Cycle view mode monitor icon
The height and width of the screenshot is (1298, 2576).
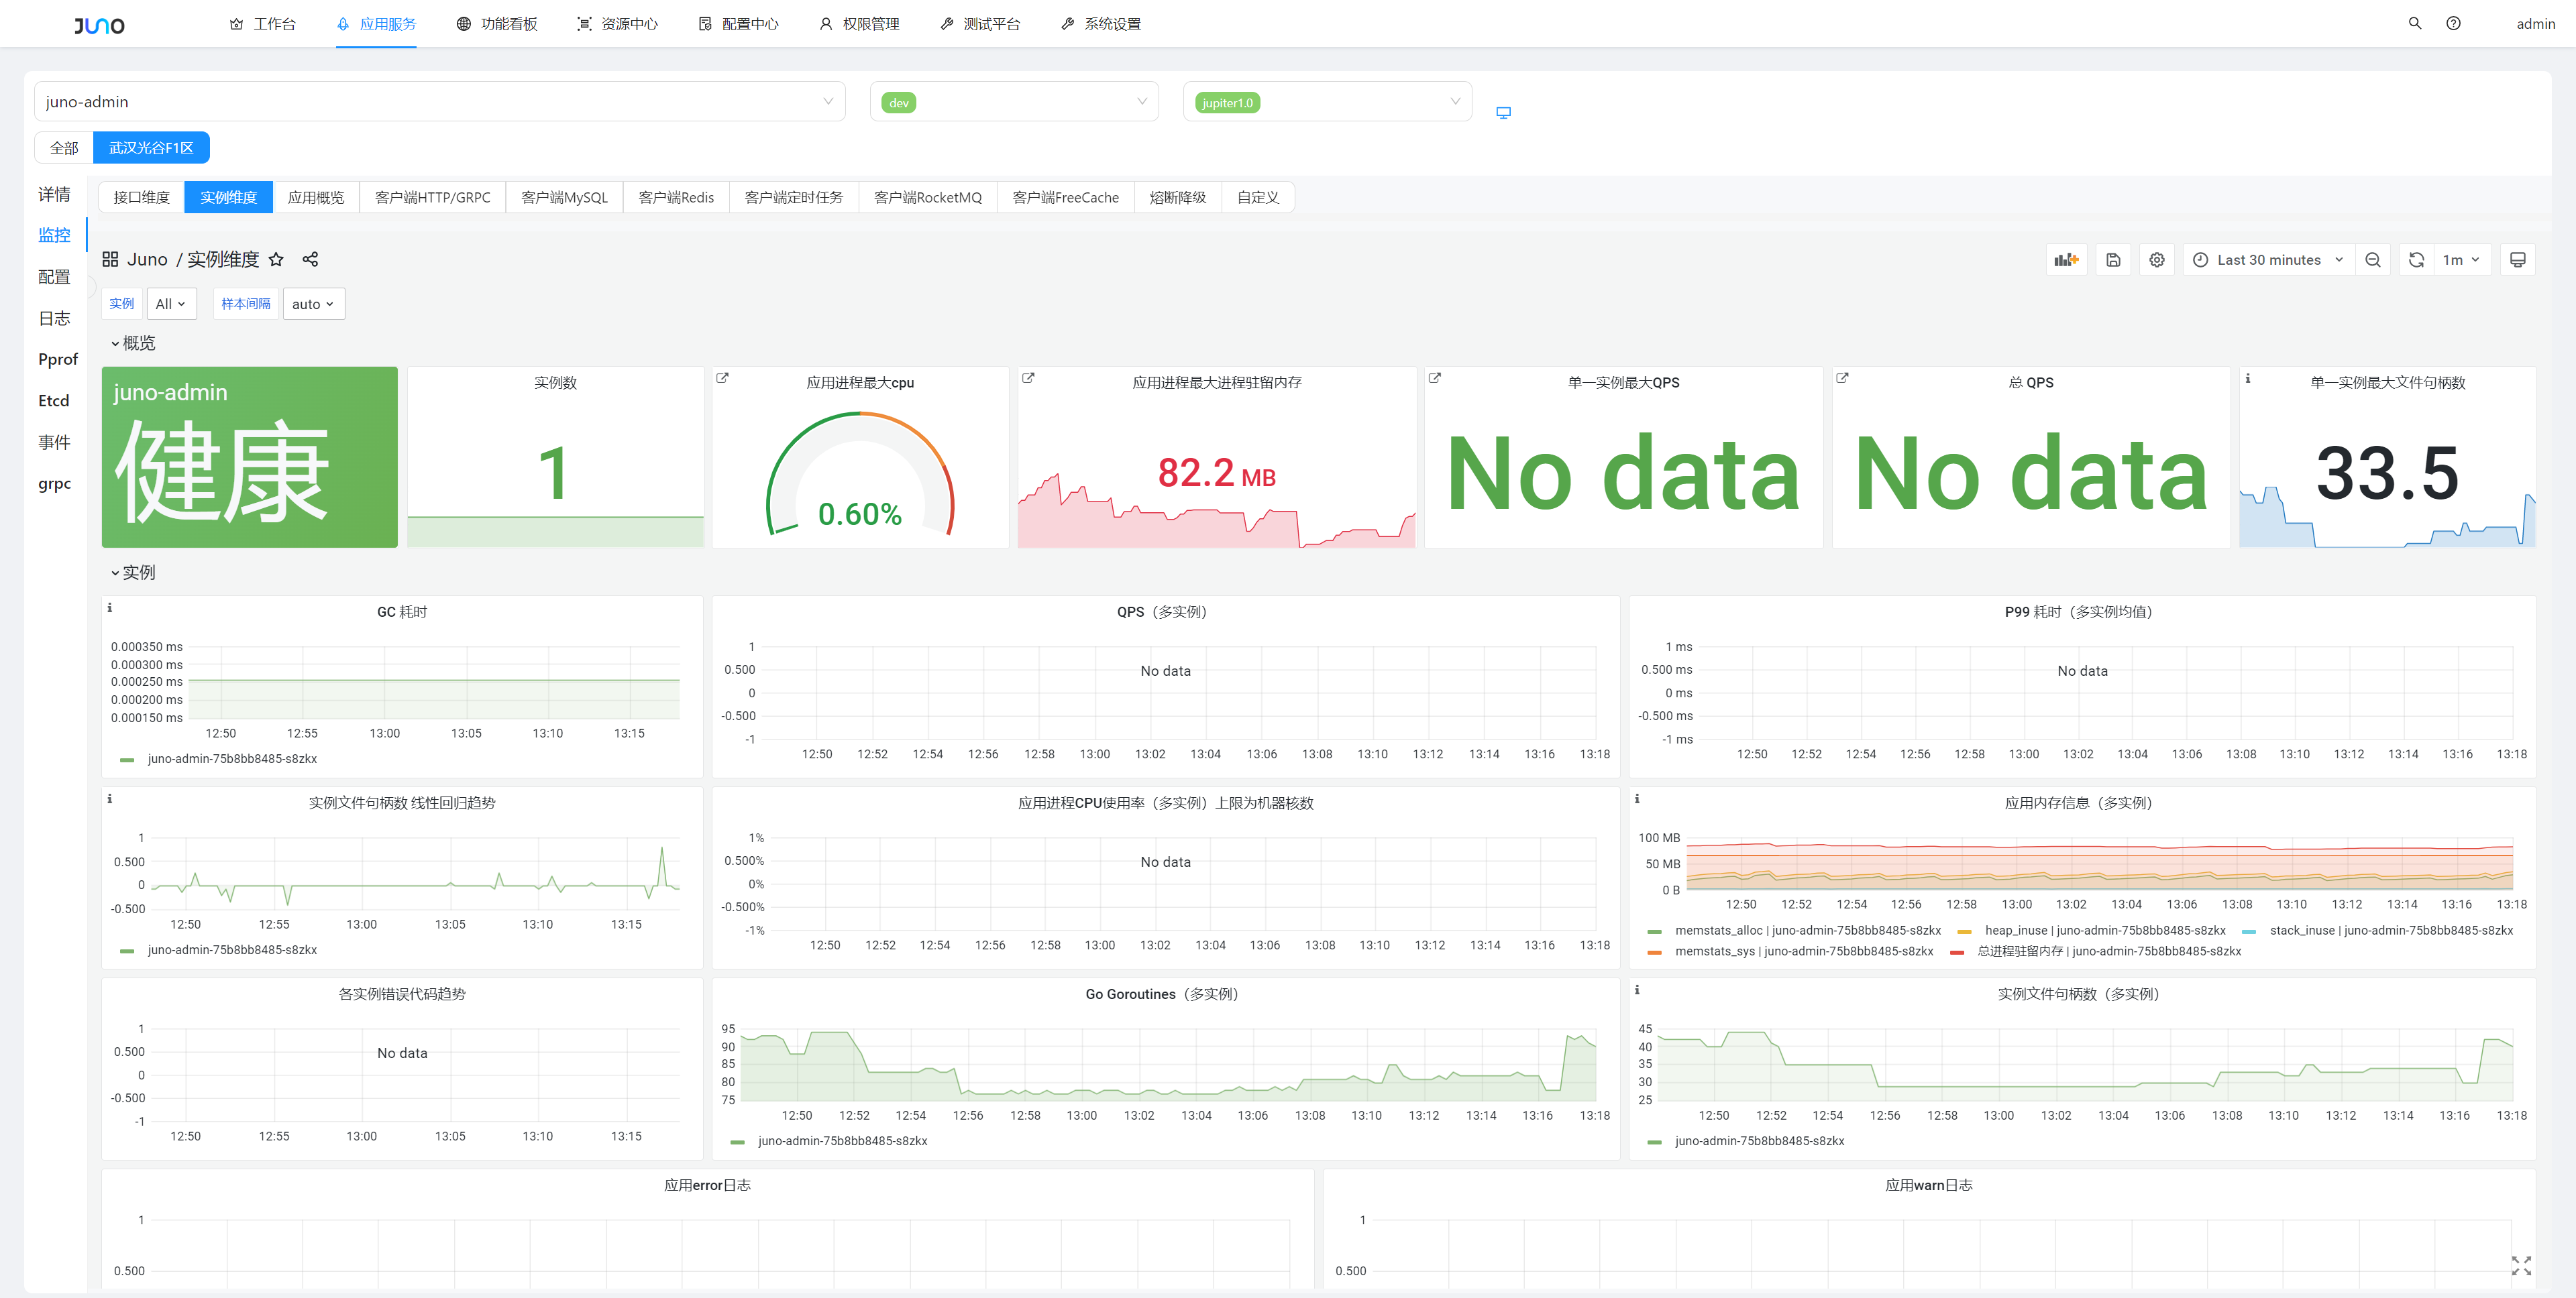[2518, 259]
